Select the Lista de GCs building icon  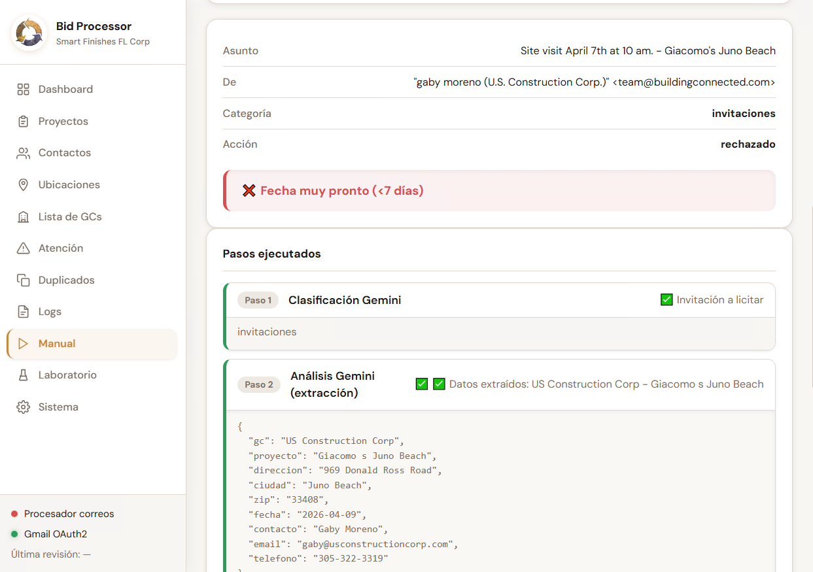click(23, 216)
